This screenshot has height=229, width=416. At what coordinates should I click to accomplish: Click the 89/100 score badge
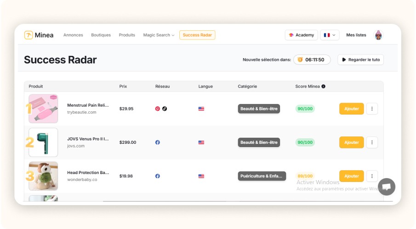coord(305,176)
